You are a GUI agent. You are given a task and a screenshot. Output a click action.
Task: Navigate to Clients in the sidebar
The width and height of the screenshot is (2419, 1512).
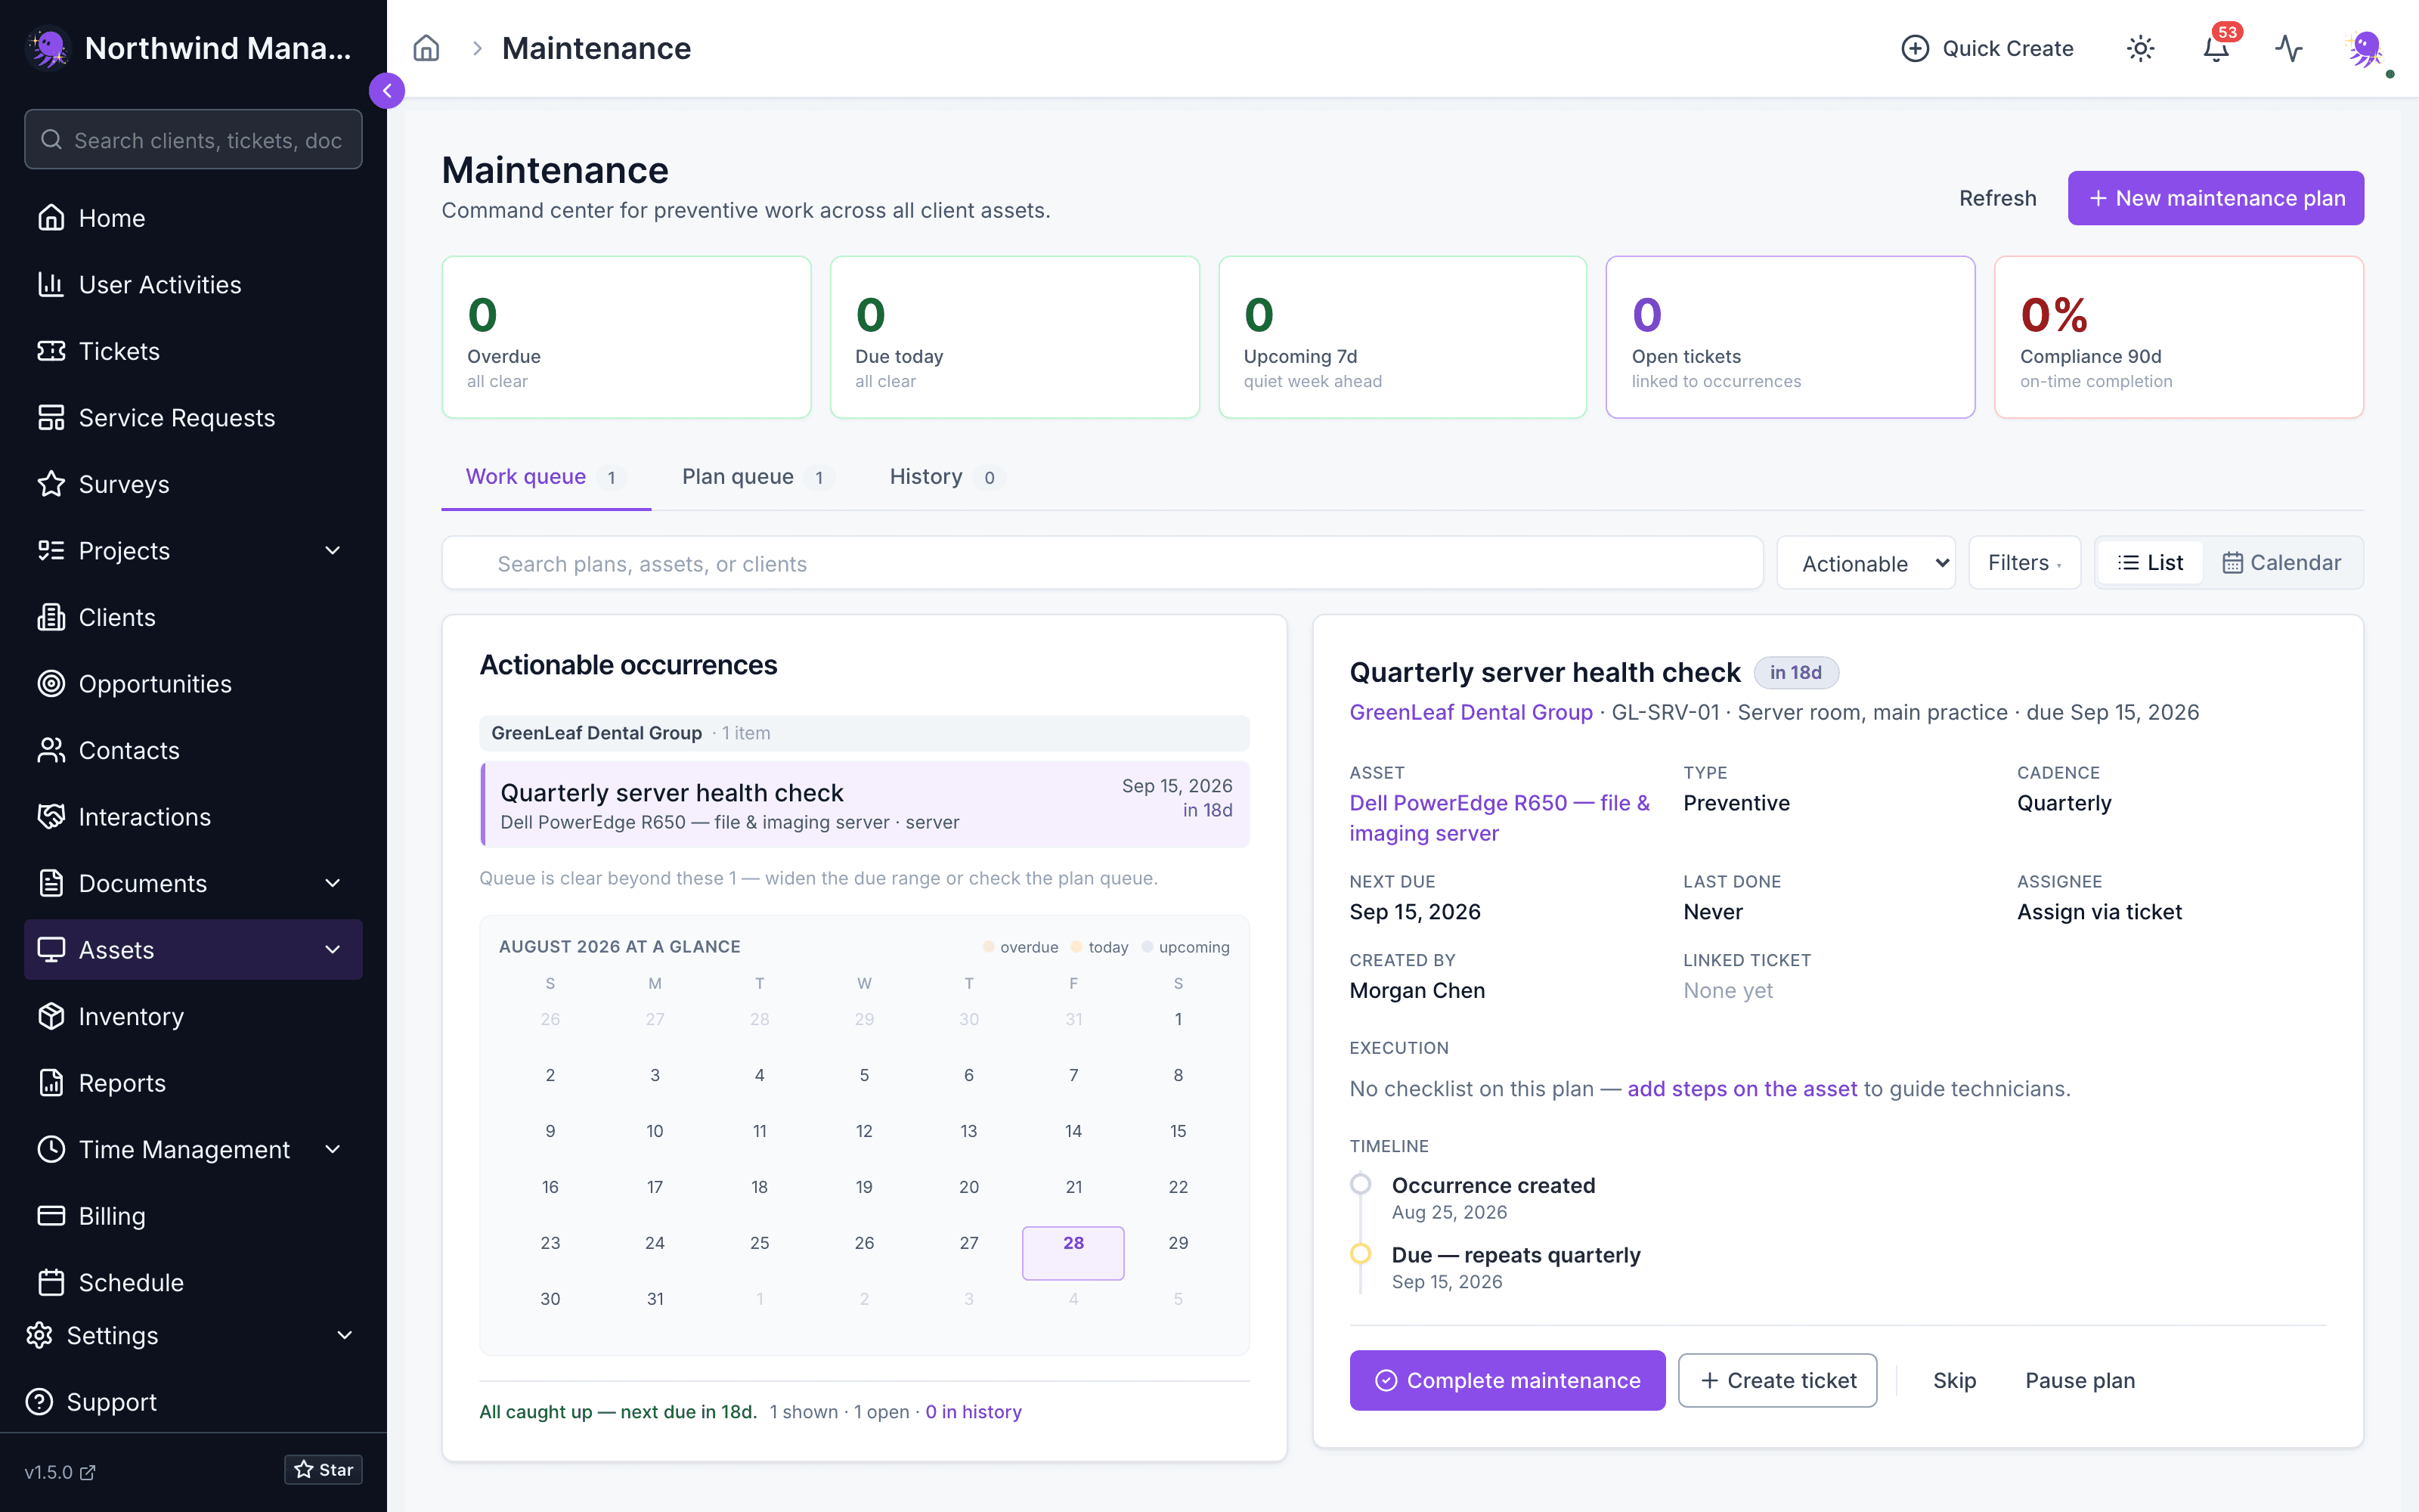[193, 617]
